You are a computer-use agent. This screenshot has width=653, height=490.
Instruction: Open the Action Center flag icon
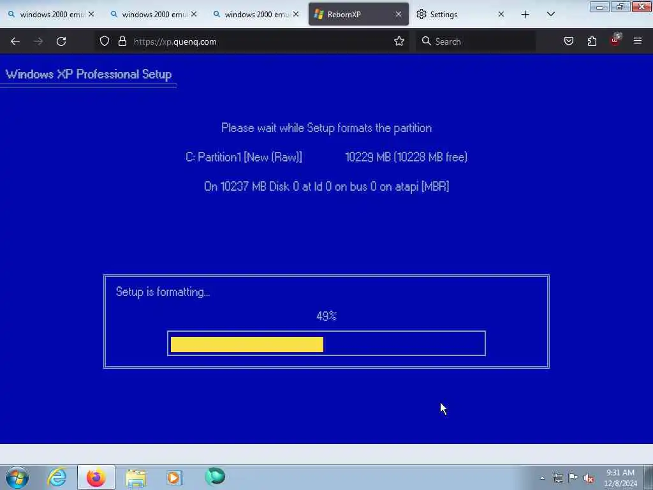[x=573, y=478]
